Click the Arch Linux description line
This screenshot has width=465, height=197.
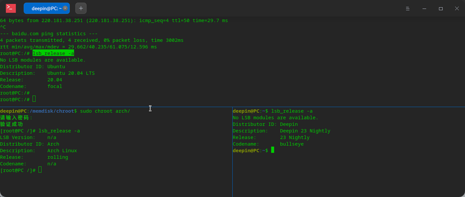(x=39, y=151)
